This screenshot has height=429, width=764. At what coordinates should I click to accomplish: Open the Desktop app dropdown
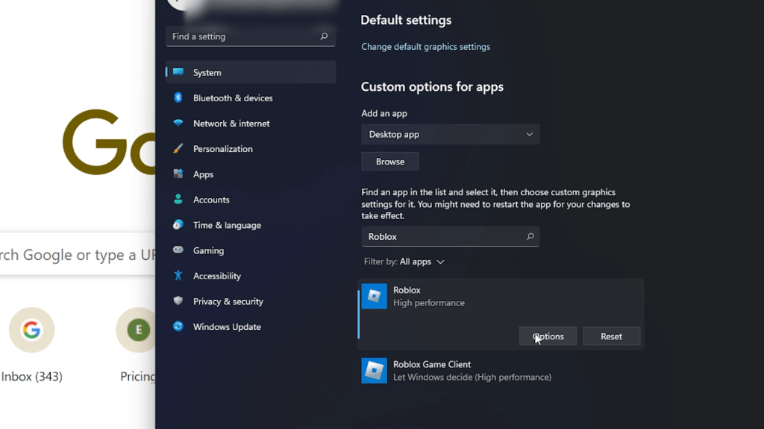click(x=450, y=134)
